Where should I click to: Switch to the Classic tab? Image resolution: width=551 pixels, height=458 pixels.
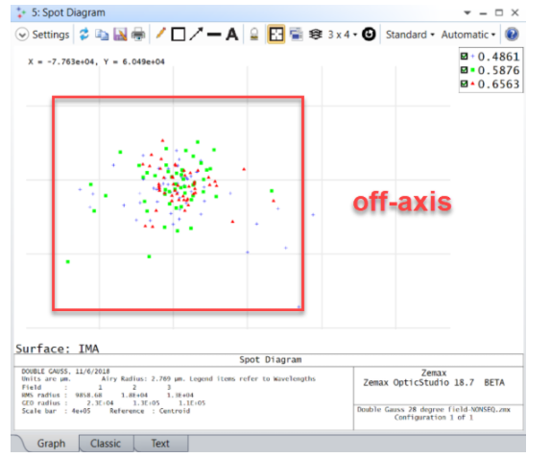pos(106,444)
